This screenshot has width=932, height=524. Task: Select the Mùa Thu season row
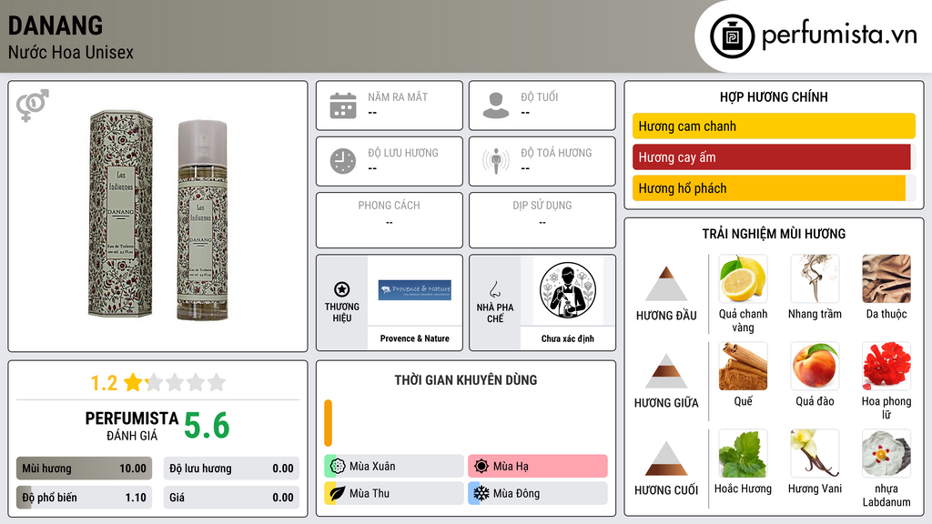pos(394,493)
